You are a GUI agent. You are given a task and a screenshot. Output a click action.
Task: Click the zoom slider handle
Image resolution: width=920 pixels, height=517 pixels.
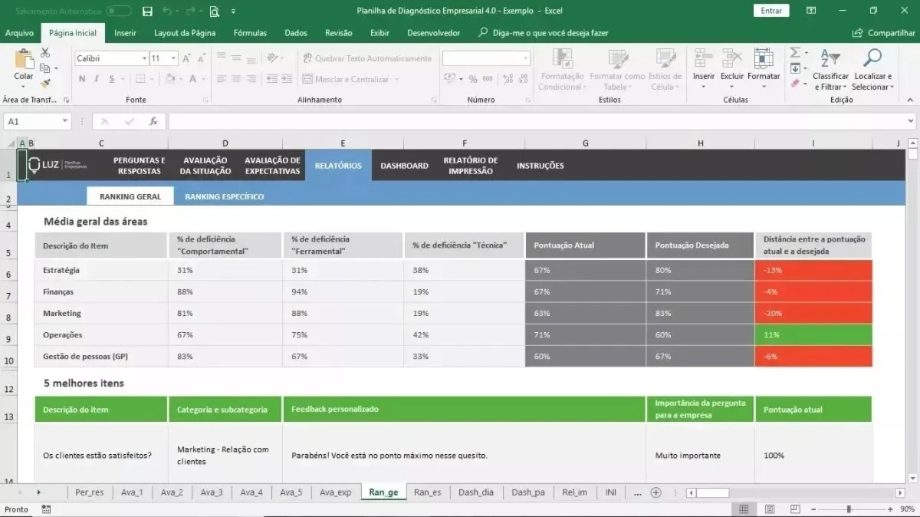point(849,509)
